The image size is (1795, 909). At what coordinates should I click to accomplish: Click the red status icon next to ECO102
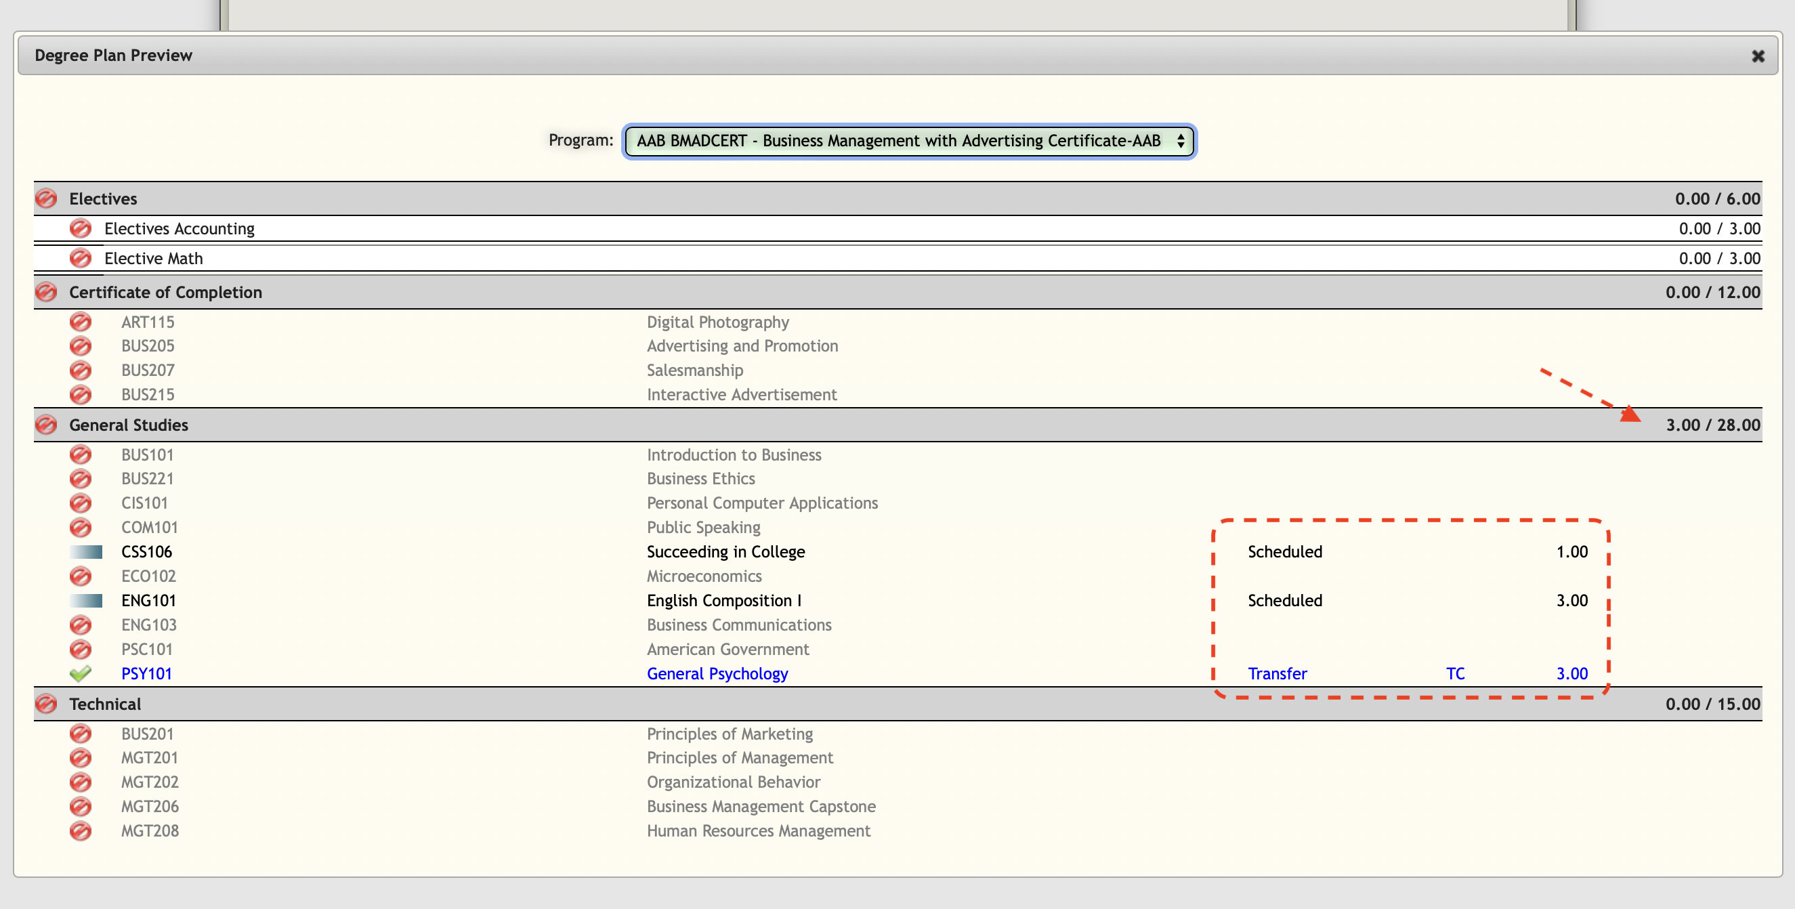pyautogui.click(x=80, y=576)
